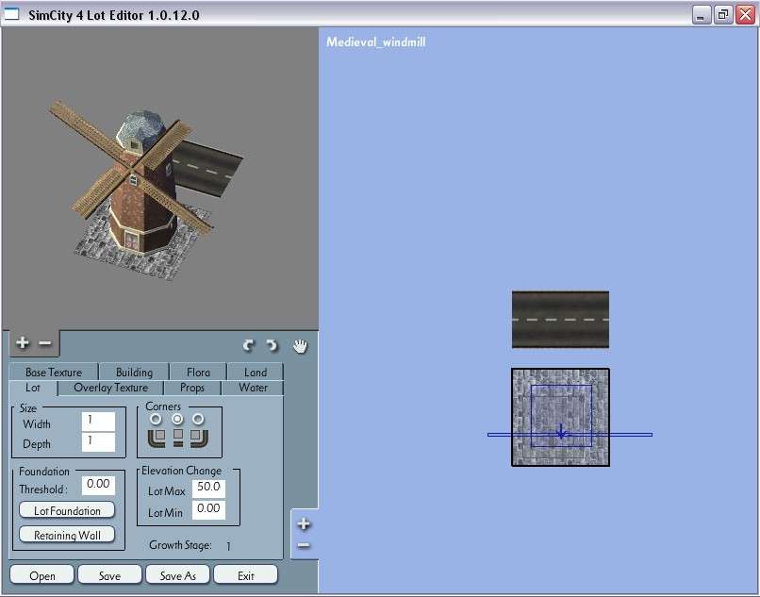The width and height of the screenshot is (760, 597).
Task: Save the lot with Save button
Action: (109, 575)
